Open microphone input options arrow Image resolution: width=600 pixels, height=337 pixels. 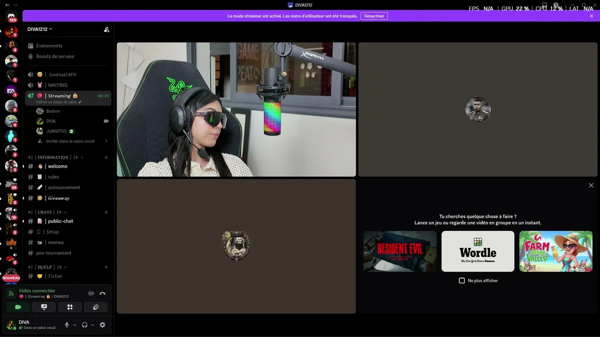(x=75, y=325)
